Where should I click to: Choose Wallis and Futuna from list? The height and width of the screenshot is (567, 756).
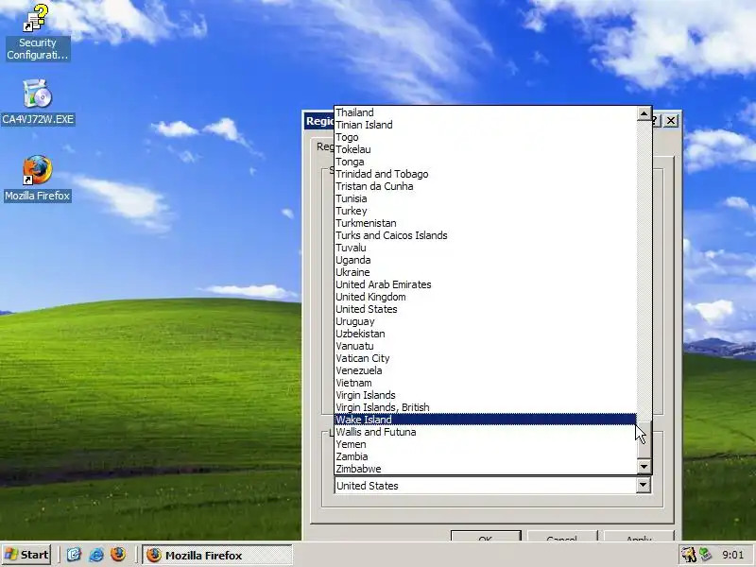(x=486, y=432)
